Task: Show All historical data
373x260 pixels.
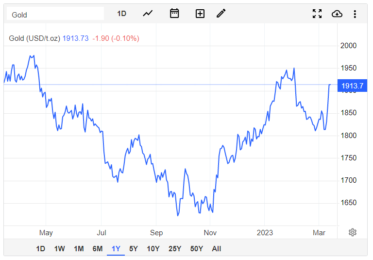Action: pos(217,249)
